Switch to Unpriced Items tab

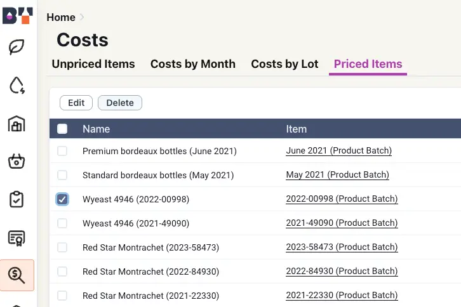[93, 64]
